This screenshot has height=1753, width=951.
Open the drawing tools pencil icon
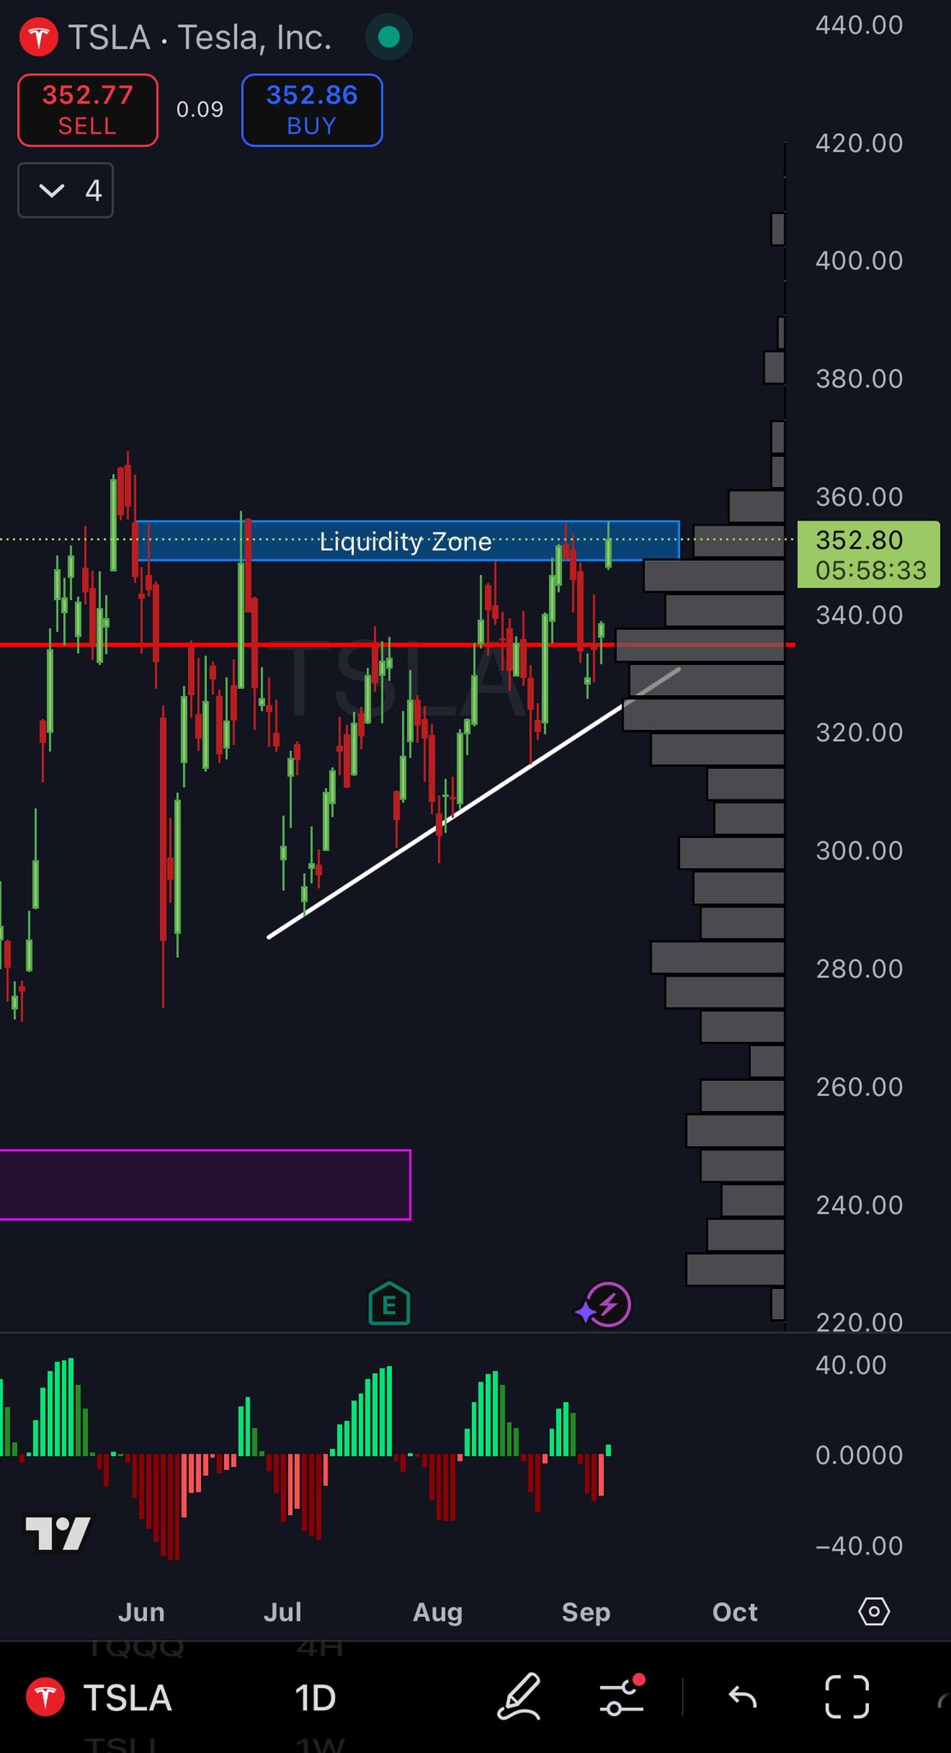pyautogui.click(x=519, y=1697)
